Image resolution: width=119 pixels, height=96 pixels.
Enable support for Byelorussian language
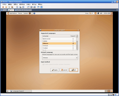pos(73,39)
